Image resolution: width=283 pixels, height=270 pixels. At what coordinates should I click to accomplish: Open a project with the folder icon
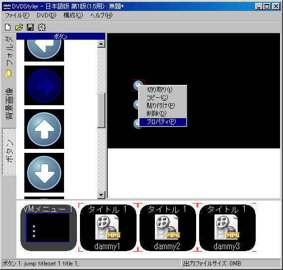point(19,27)
